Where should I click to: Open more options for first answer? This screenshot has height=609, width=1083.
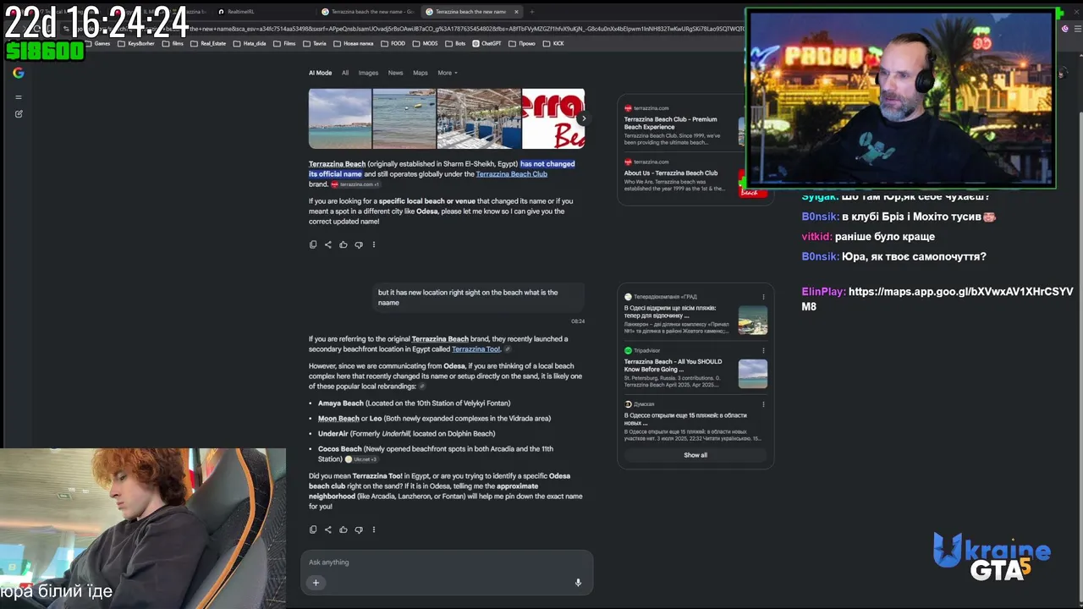coord(374,244)
